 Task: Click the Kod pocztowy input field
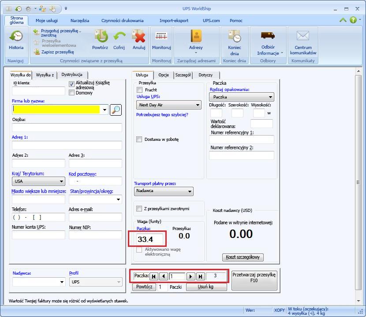click(95, 181)
